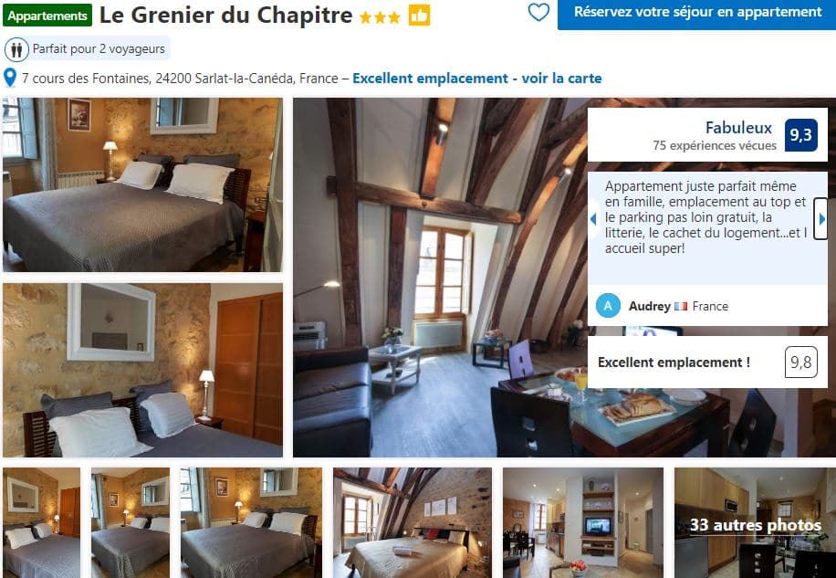Show the previous review with left arrow
Screen dimensions: 836x578
click(593, 218)
